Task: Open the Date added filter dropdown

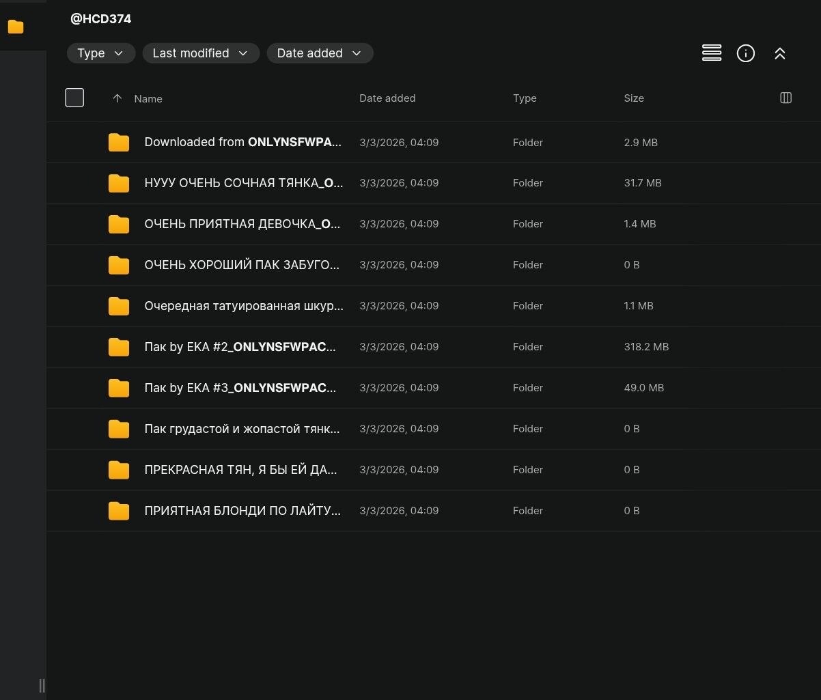Action: [319, 53]
